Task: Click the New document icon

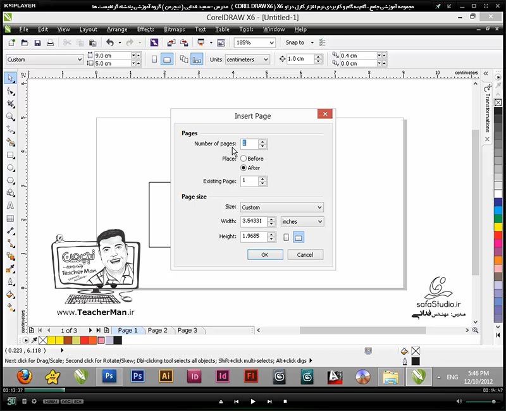Action: tap(12, 42)
